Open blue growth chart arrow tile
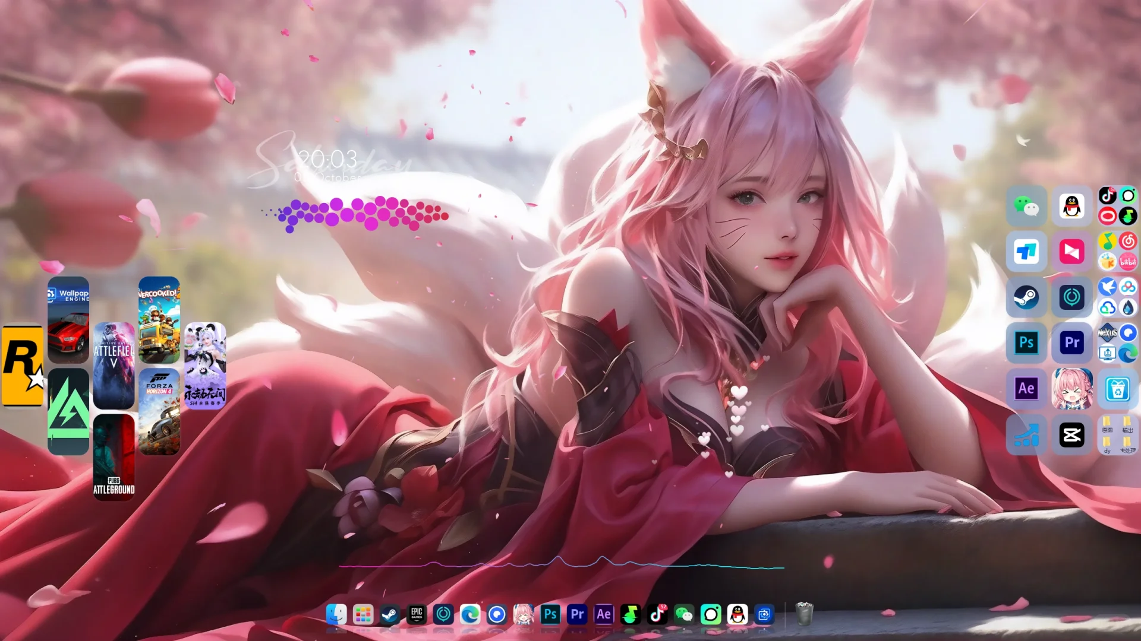Screen dimensions: 1141x641 (1026, 434)
